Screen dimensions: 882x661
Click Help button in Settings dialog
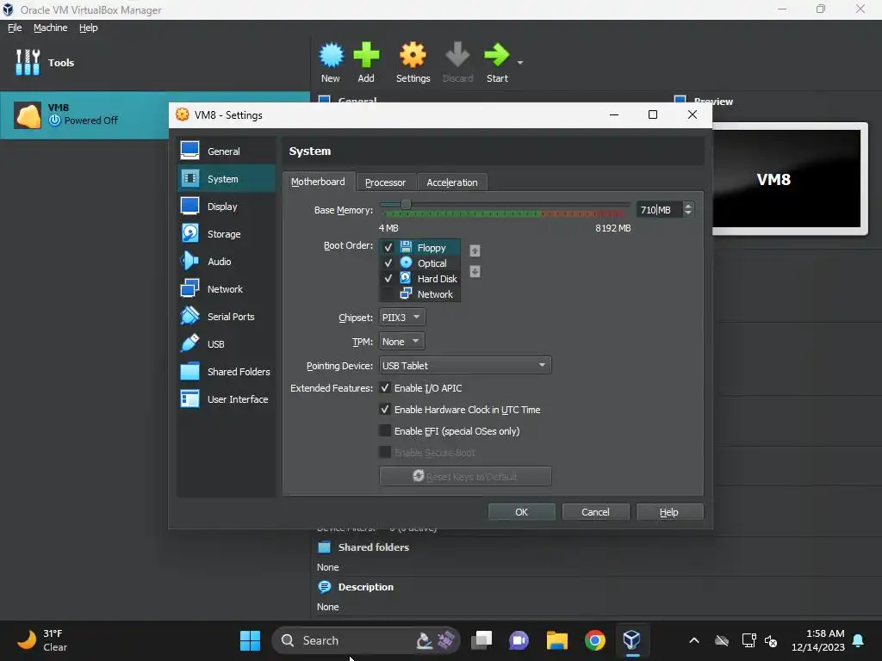point(668,511)
